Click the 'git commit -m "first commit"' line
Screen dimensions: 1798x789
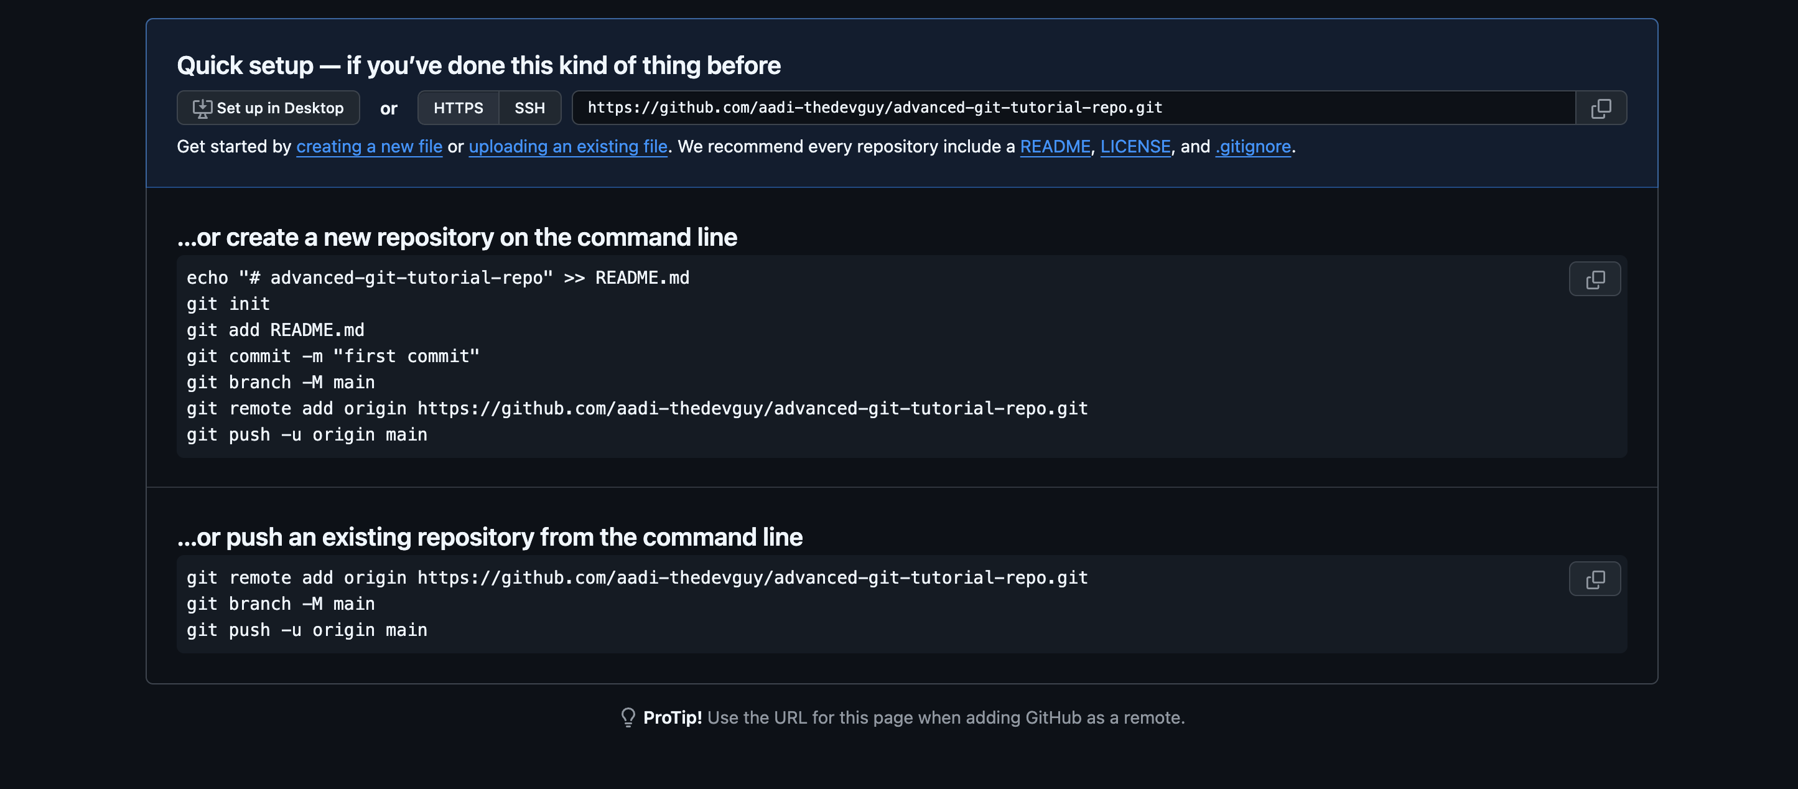tap(333, 356)
